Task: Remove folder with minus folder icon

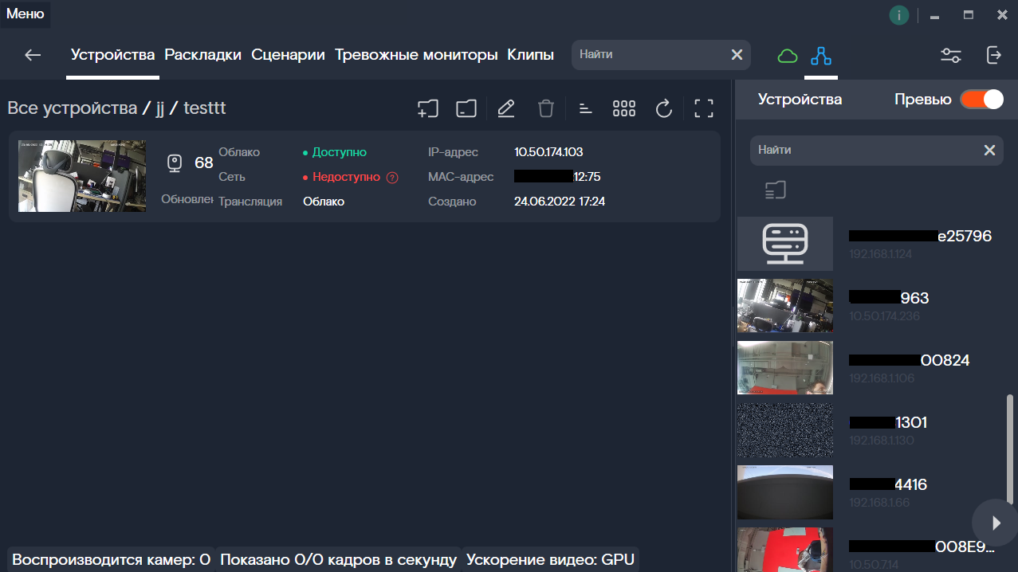Action: click(x=466, y=108)
